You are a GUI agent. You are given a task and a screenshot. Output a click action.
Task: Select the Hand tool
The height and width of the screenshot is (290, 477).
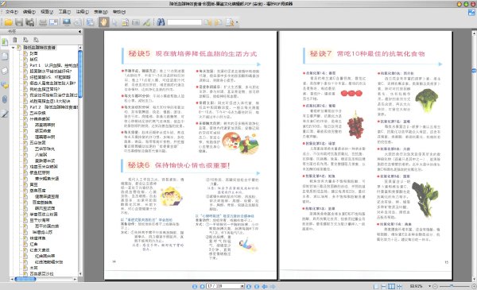[x=103, y=22]
